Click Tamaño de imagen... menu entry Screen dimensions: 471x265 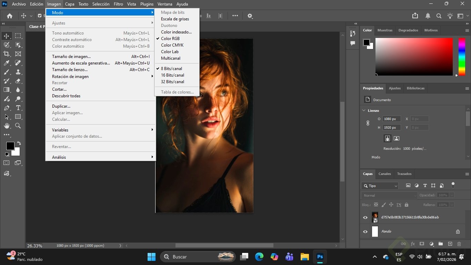click(71, 57)
